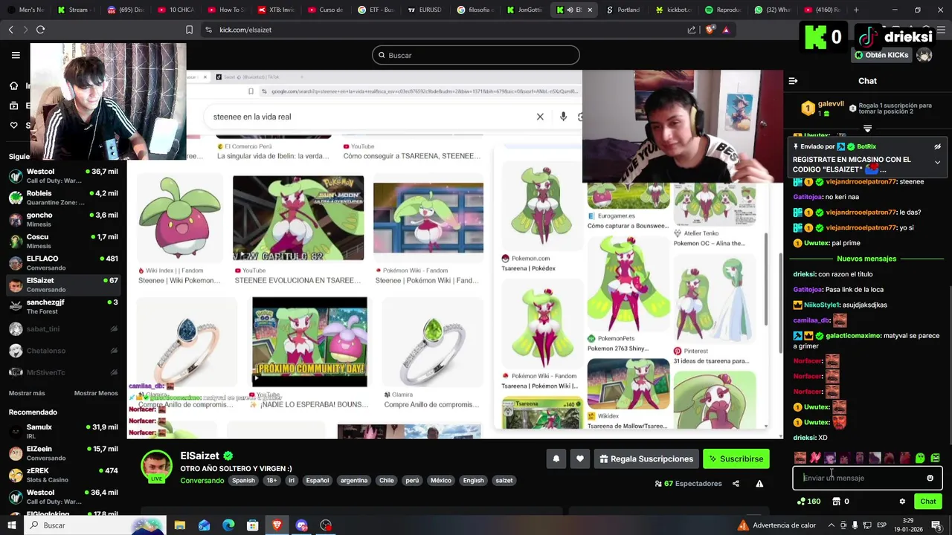Open the Robleis channel in the sidebar
Screen dimensions: 952x535
click(63, 198)
